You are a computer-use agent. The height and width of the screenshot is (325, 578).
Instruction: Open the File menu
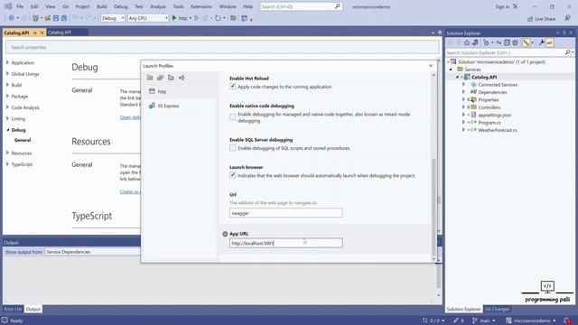coord(20,6)
